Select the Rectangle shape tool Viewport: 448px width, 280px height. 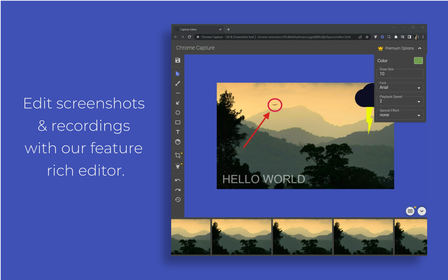[x=178, y=122]
